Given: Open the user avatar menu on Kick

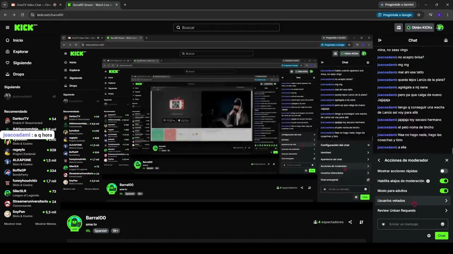Looking at the screenshot, I should pyautogui.click(x=440, y=28).
